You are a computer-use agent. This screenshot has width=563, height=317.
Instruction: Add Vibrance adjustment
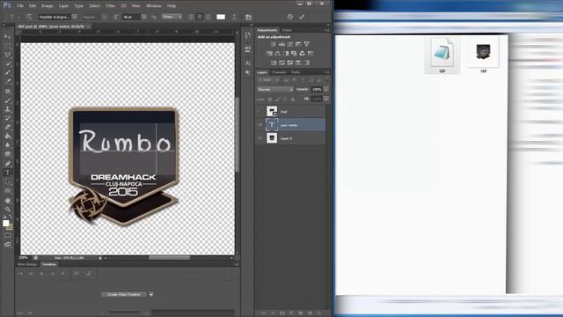pos(307,44)
